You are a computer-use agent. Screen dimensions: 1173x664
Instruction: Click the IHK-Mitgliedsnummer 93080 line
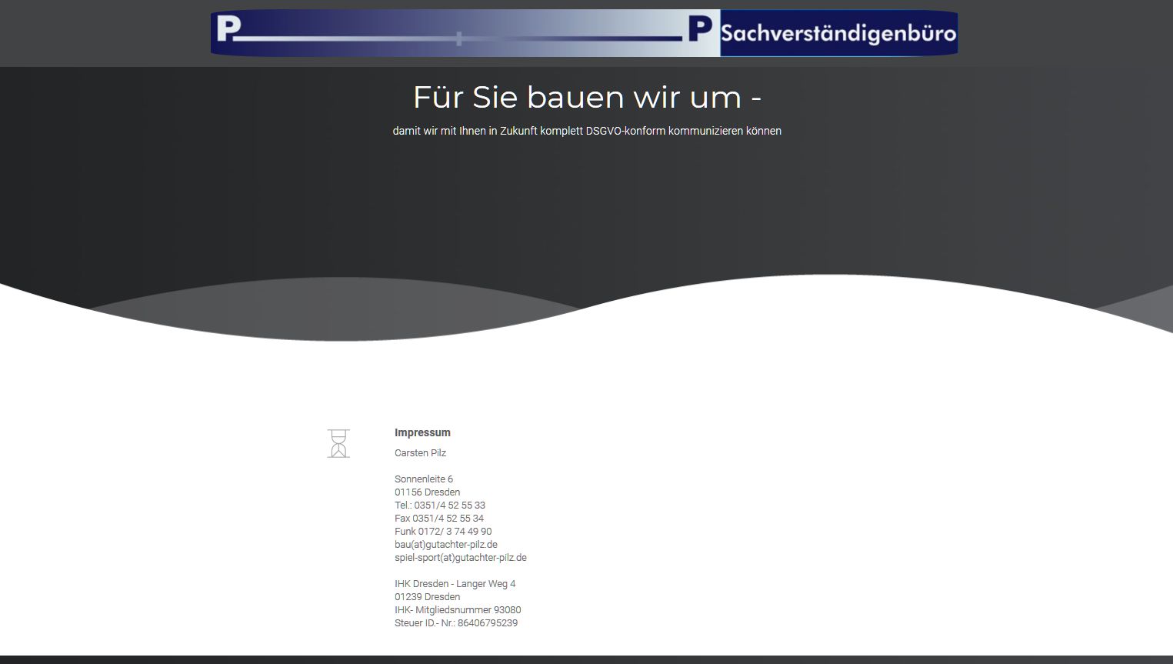pyautogui.click(x=458, y=610)
